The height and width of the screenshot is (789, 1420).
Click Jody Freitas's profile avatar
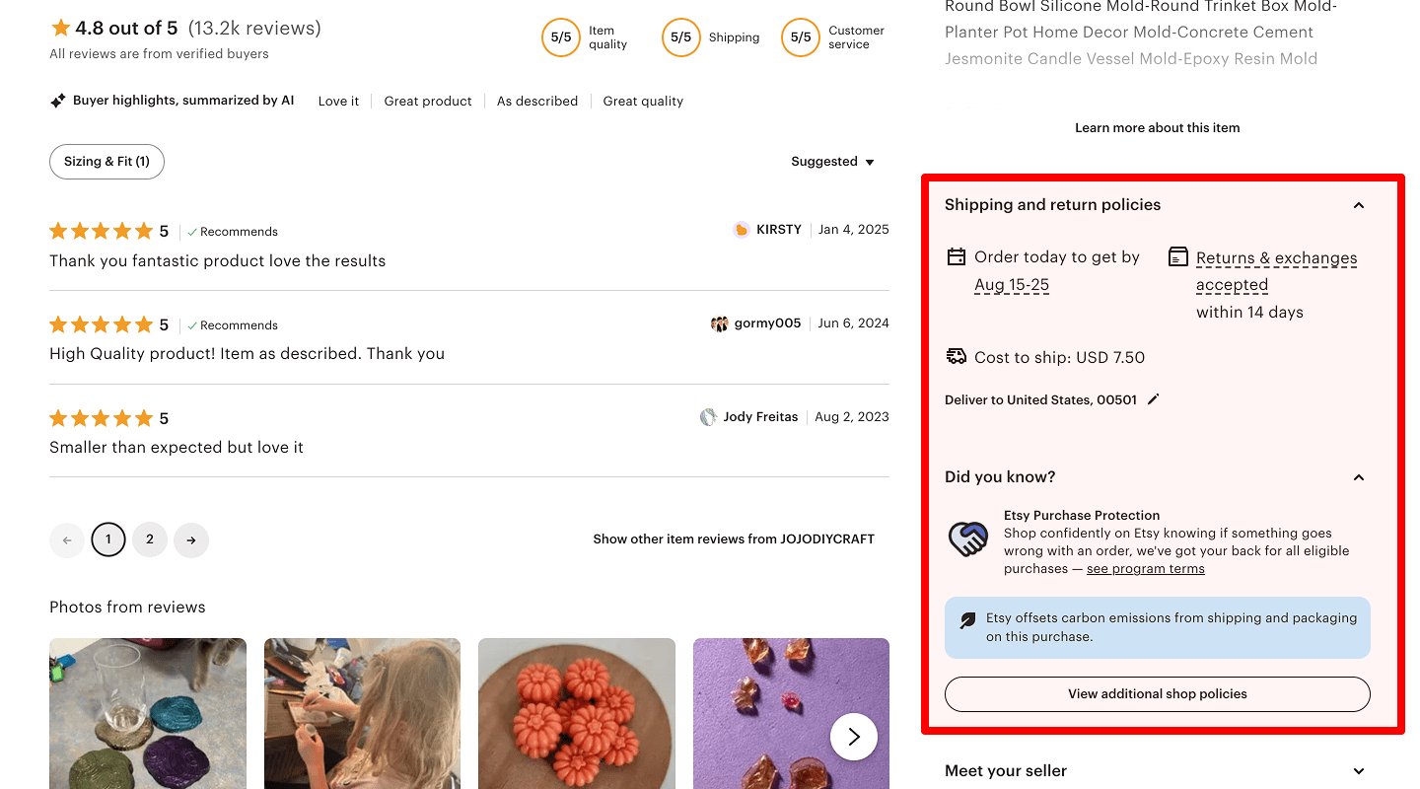708,417
